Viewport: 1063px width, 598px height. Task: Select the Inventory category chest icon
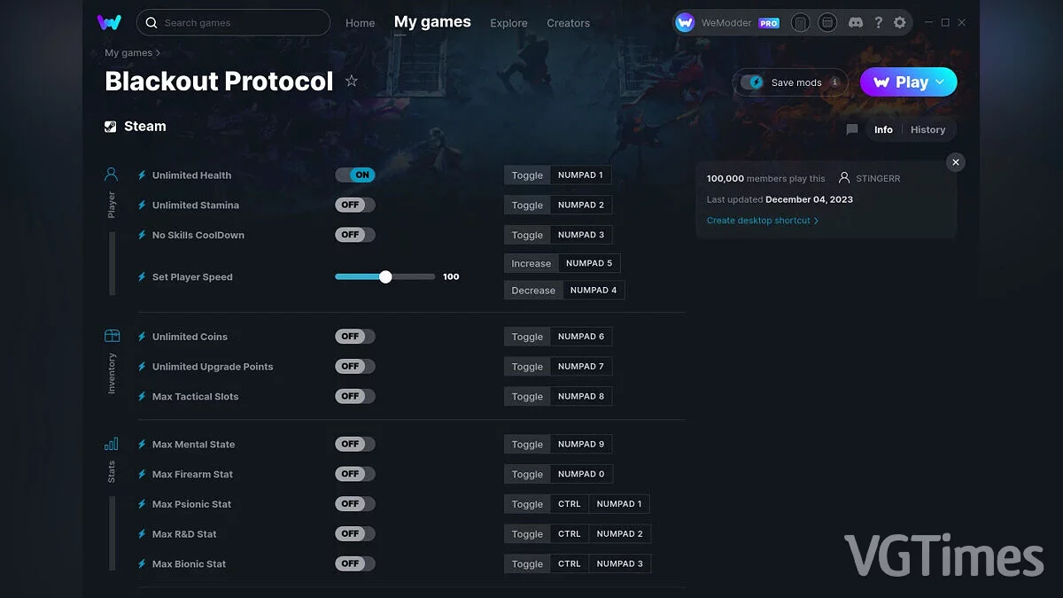click(x=112, y=336)
